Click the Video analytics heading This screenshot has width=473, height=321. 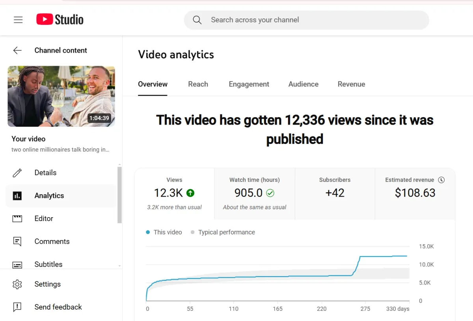pyautogui.click(x=176, y=55)
